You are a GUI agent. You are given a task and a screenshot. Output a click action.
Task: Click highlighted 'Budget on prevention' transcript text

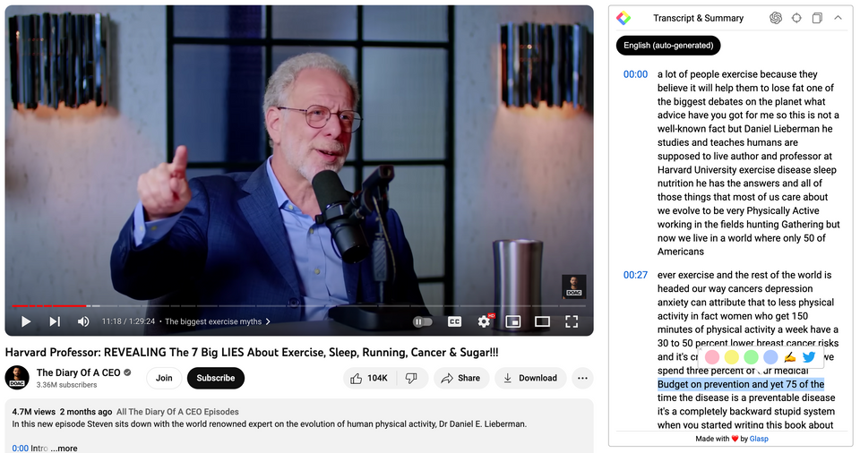pyautogui.click(x=741, y=384)
